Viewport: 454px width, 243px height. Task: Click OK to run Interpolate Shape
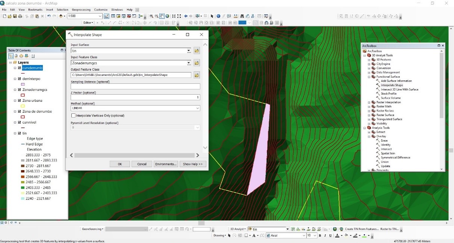(x=120, y=164)
